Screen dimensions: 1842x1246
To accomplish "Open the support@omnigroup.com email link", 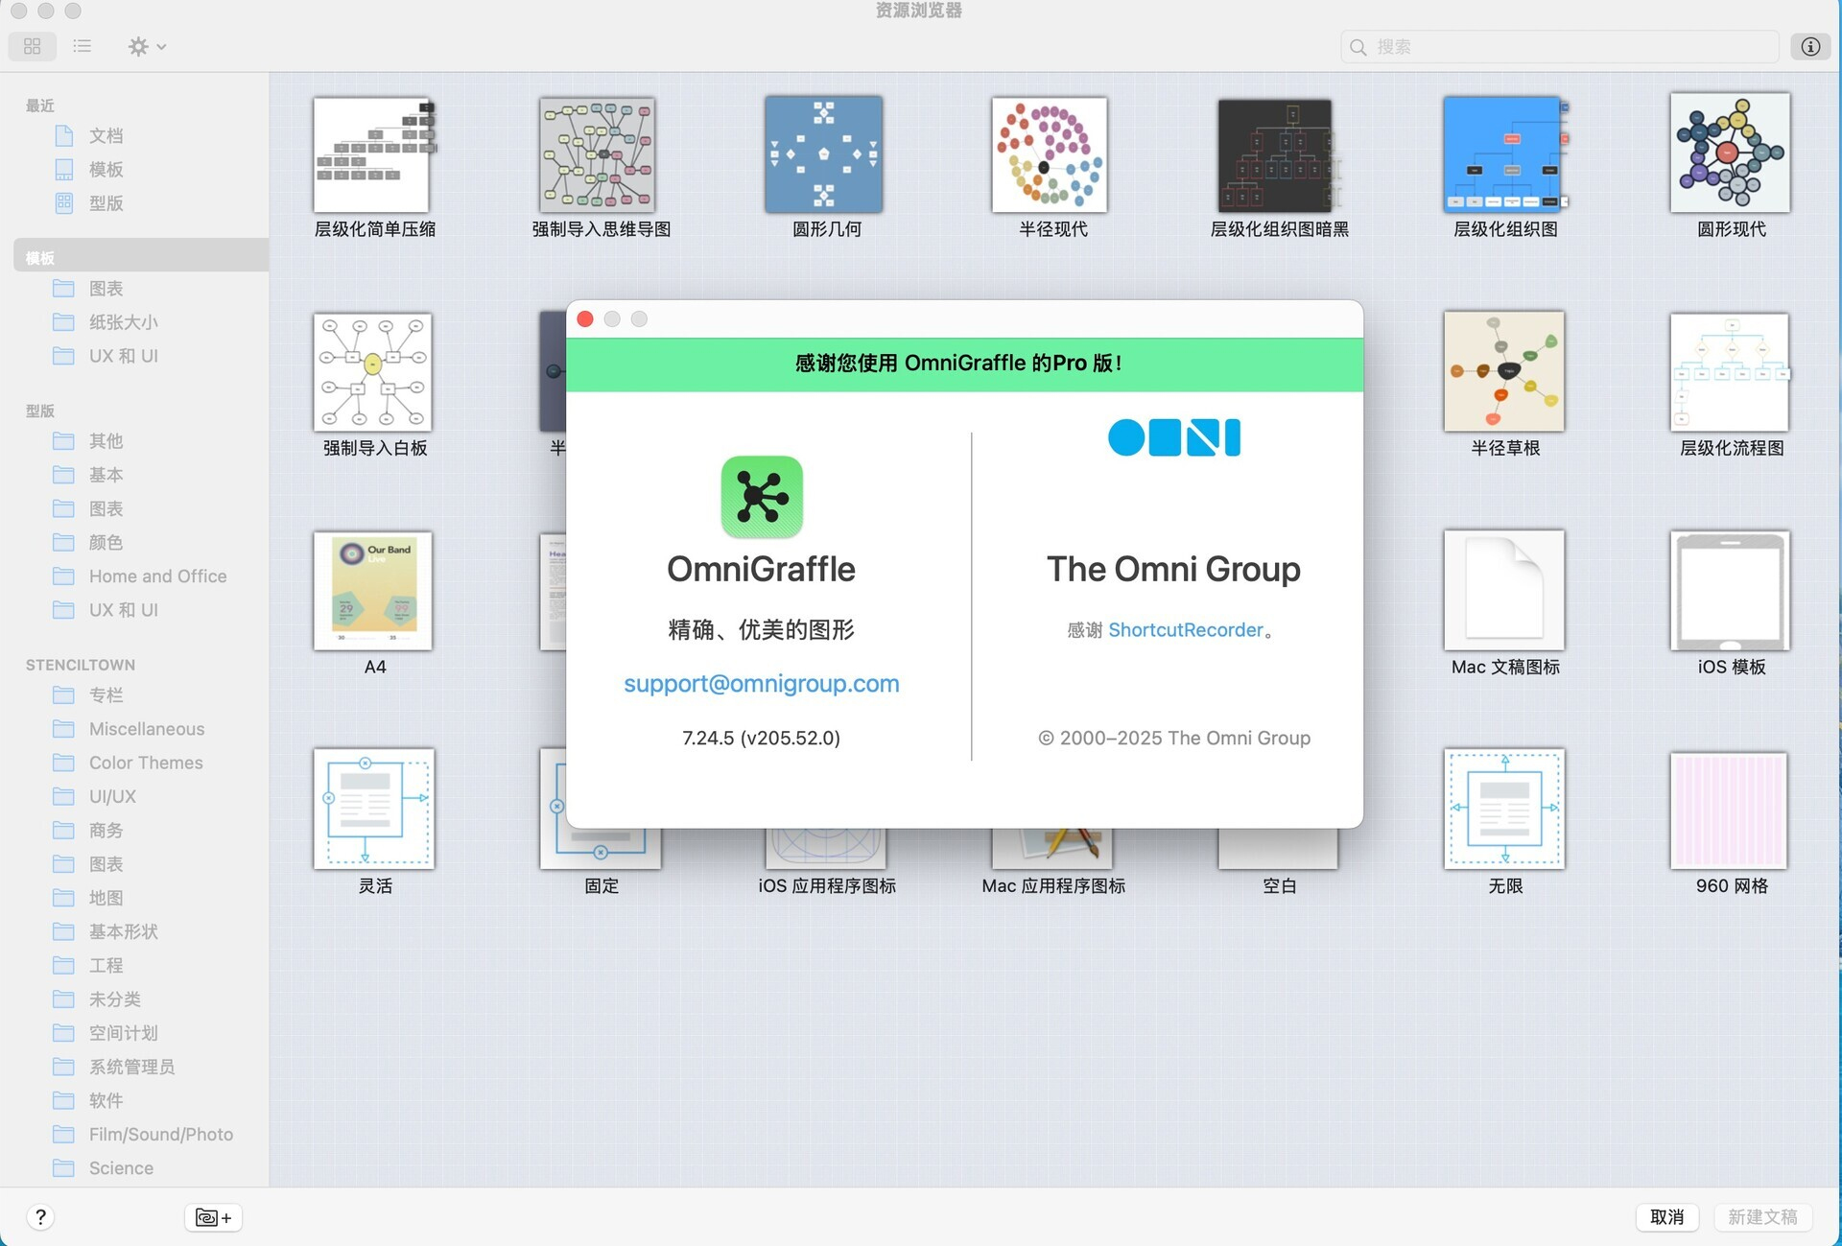I will pos(761,683).
